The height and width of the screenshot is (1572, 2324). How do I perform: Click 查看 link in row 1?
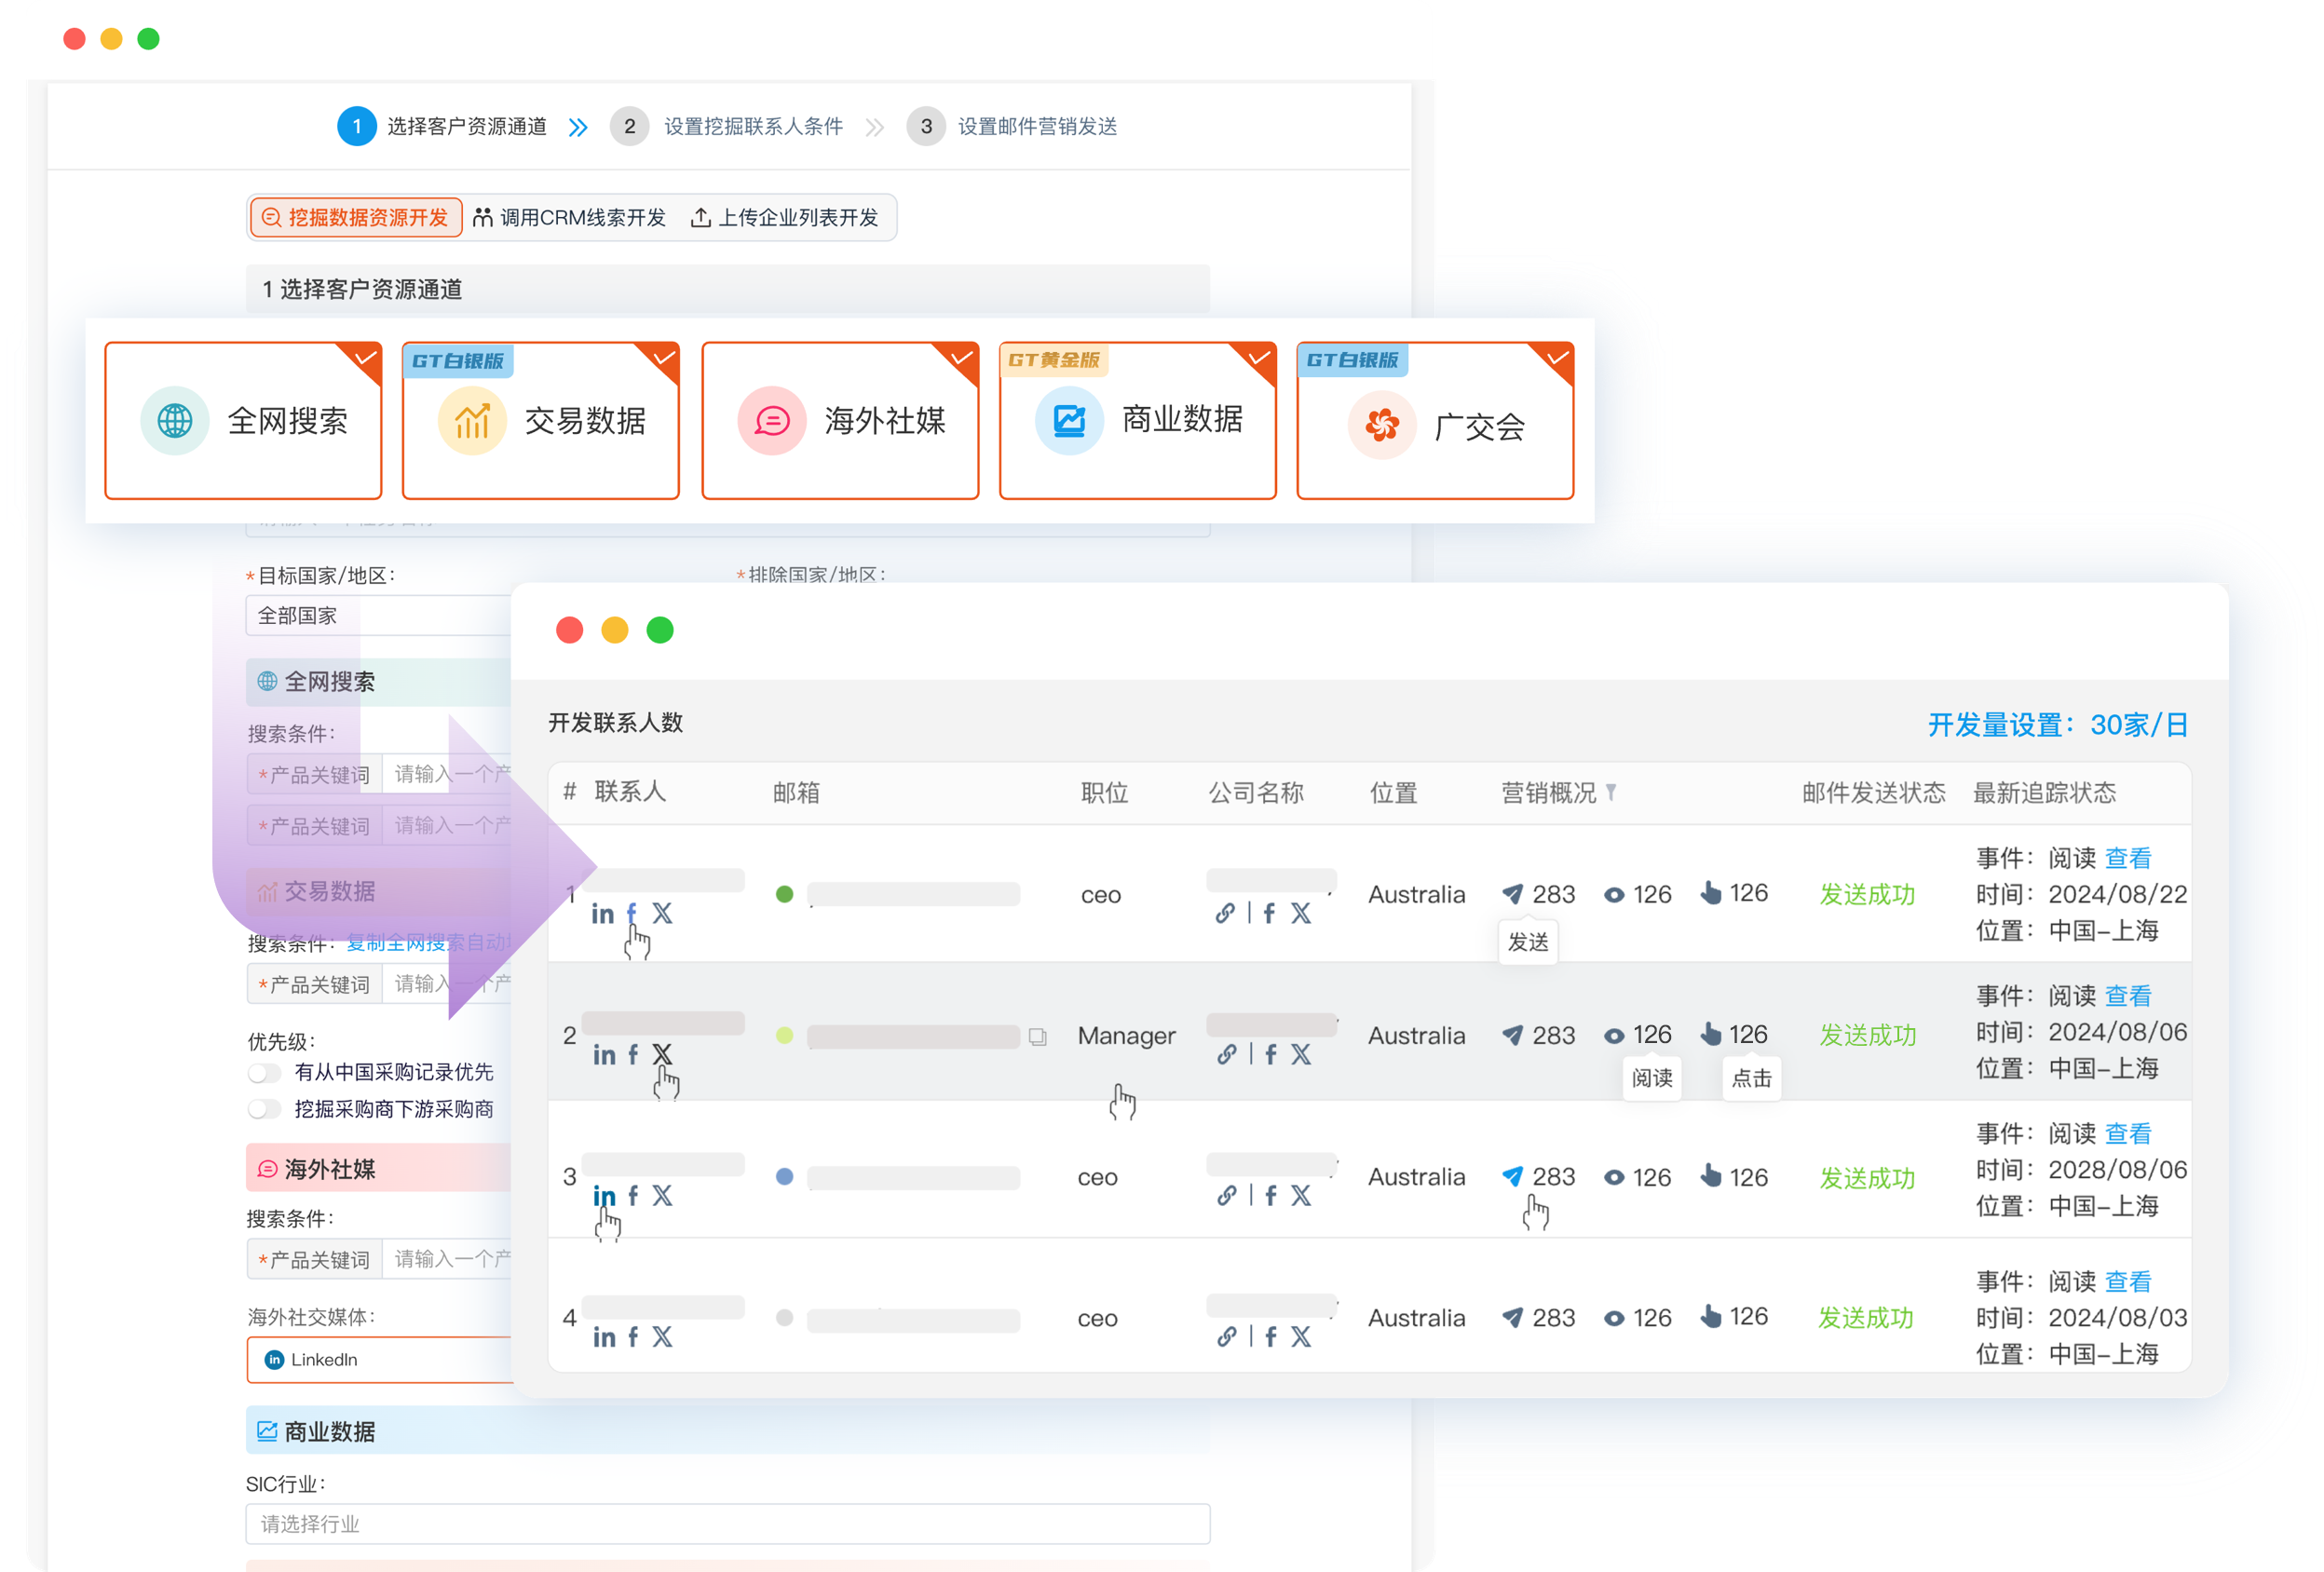pyautogui.click(x=2128, y=858)
